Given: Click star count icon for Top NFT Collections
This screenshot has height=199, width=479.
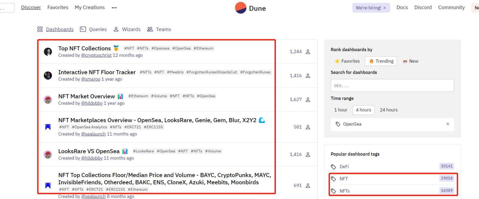Looking at the screenshot, I should tap(308, 52).
